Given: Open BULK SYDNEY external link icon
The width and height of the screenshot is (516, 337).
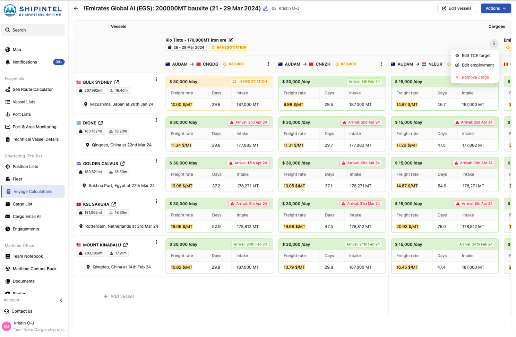Looking at the screenshot, I should click(117, 82).
